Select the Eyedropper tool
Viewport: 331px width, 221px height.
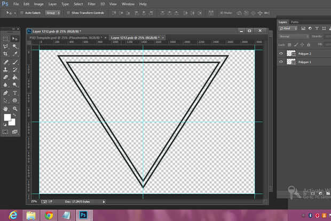pos(15,54)
